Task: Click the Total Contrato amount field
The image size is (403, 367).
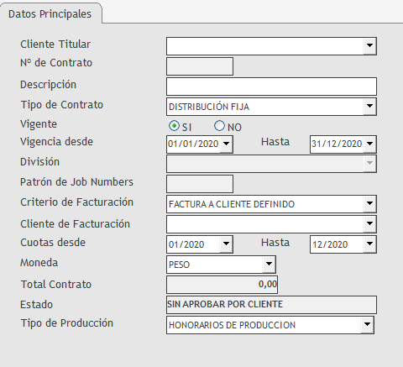Action: click(x=222, y=285)
